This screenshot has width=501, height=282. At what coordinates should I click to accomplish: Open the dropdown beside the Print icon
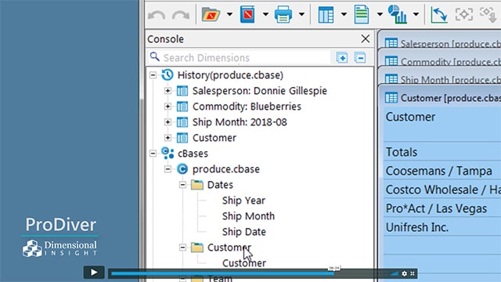pos(301,14)
